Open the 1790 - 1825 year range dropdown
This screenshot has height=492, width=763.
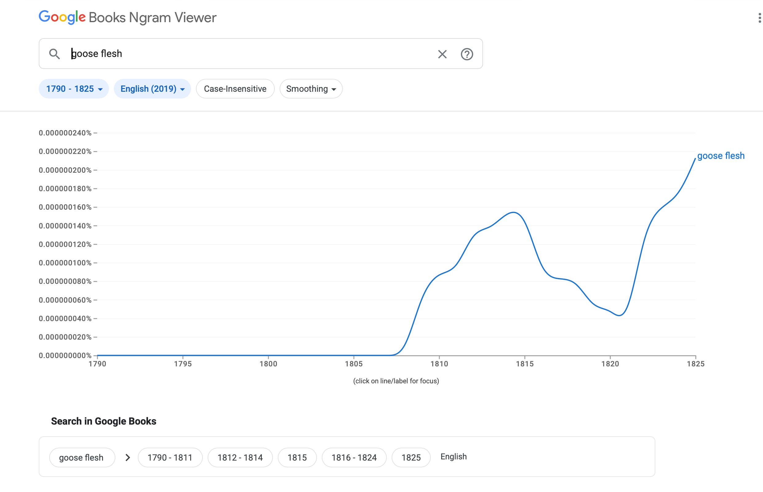point(74,89)
